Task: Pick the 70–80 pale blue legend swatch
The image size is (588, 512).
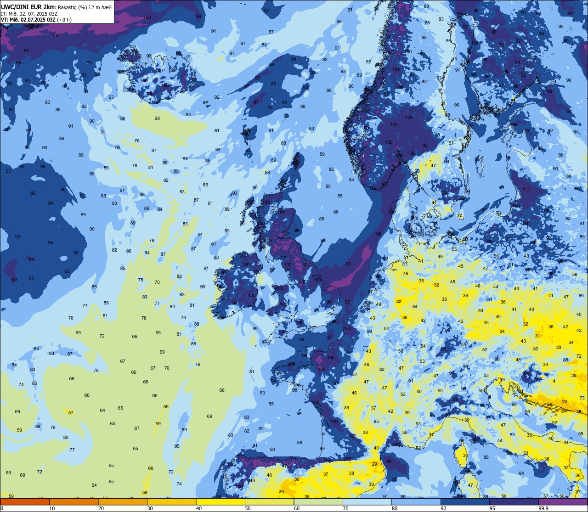Action: (x=367, y=502)
